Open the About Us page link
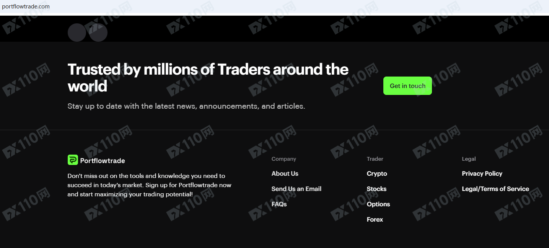The width and height of the screenshot is (549, 248). [x=285, y=173]
